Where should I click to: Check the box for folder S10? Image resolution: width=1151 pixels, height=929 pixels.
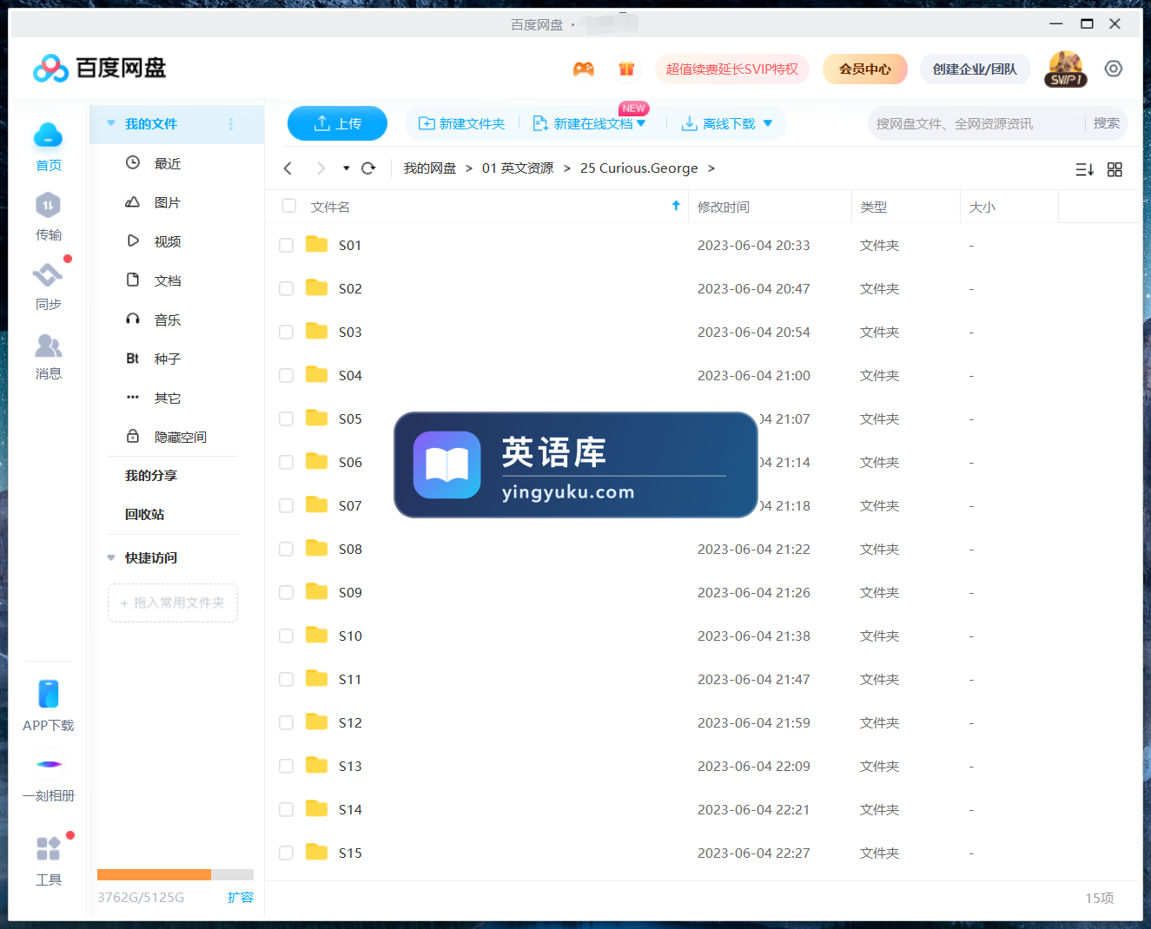286,636
